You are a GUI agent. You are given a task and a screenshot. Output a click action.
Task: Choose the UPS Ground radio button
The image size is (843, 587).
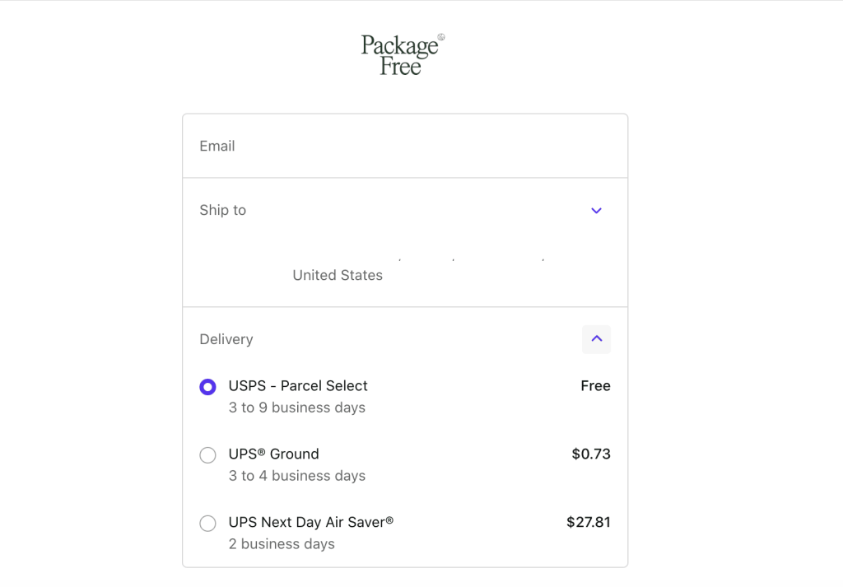click(x=207, y=455)
